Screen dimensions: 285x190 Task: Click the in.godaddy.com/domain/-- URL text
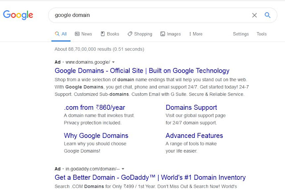click(93, 169)
